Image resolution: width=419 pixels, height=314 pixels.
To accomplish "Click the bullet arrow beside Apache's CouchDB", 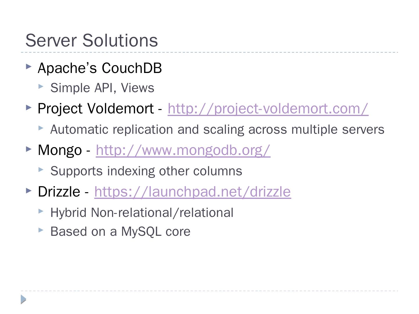I will [x=29, y=67].
